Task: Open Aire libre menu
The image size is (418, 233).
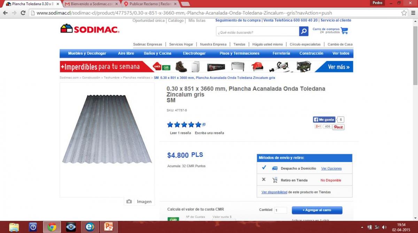Action: [x=126, y=54]
